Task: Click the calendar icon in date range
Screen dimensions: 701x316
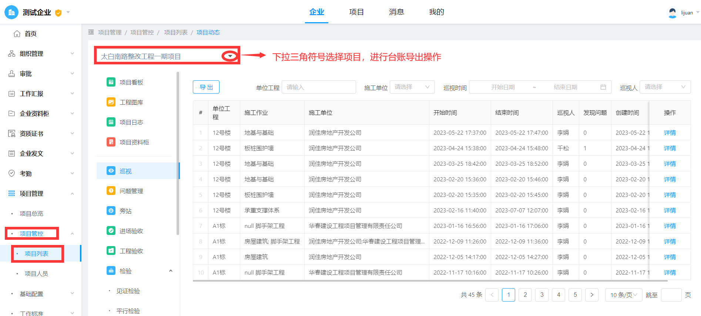Action: pos(603,87)
